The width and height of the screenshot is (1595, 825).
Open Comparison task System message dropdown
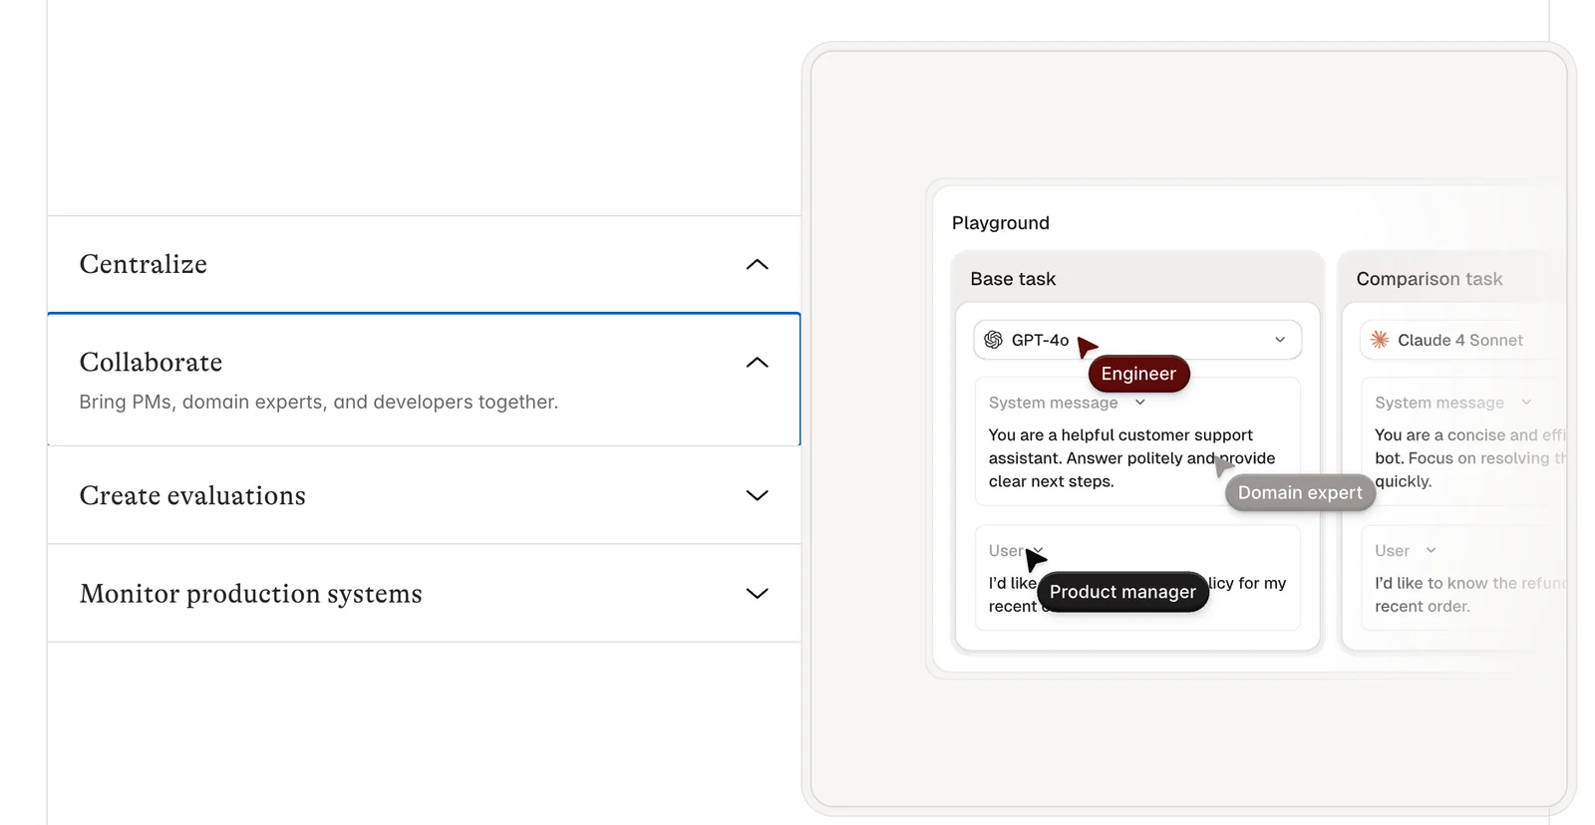tap(1526, 403)
